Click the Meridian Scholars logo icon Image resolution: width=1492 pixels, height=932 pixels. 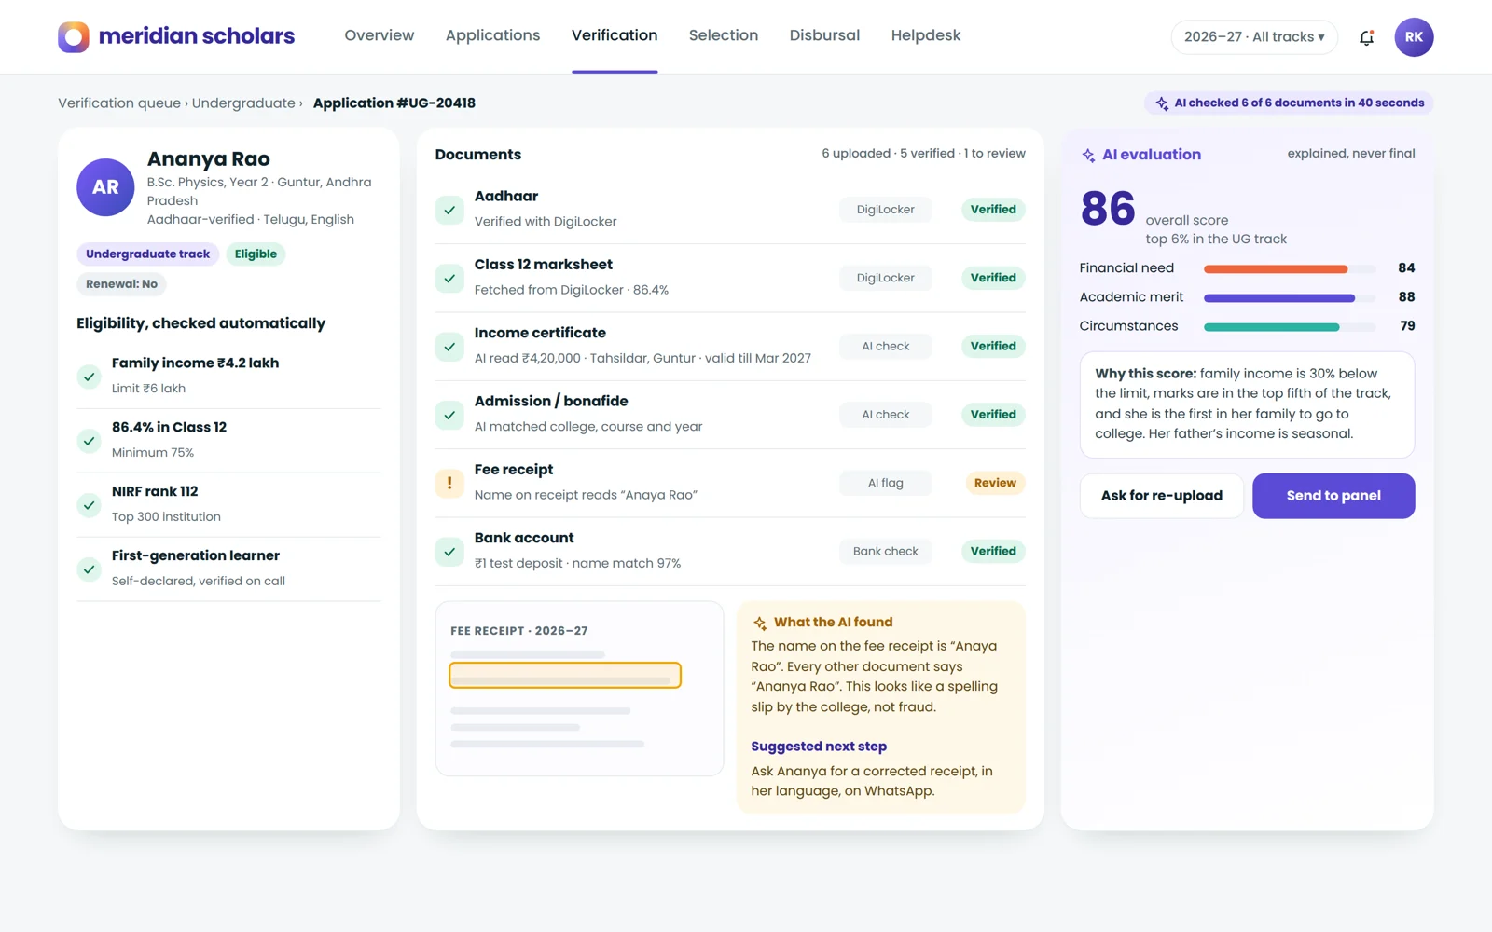74,36
